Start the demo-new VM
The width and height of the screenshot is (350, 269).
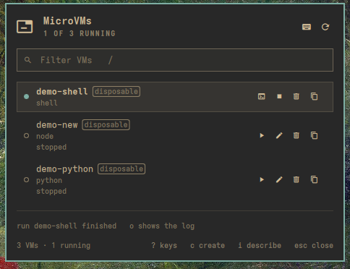(x=262, y=135)
